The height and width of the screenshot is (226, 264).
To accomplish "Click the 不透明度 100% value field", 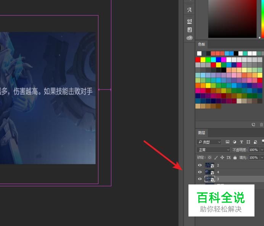I will pos(254,150).
